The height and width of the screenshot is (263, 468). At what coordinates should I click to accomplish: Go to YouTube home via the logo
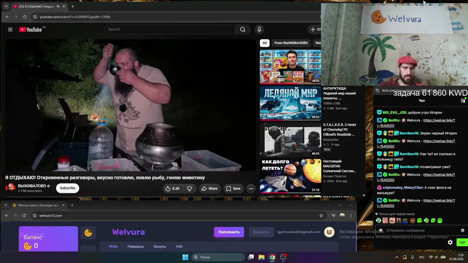(x=30, y=30)
